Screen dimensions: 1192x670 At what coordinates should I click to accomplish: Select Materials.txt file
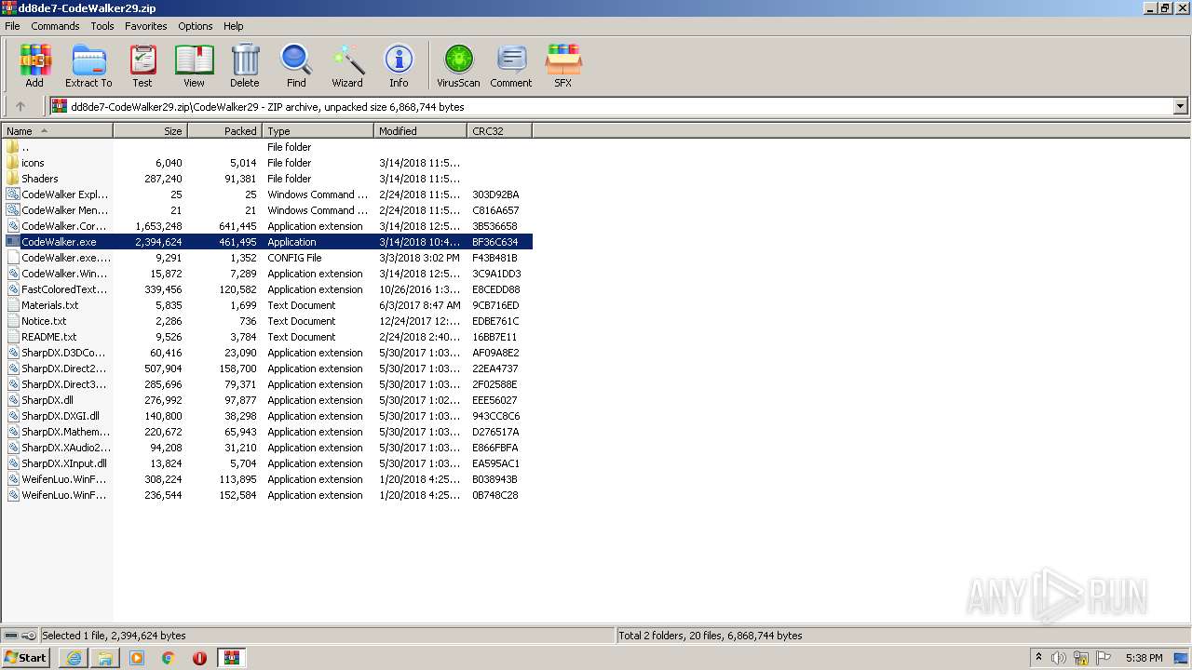click(268, 305)
